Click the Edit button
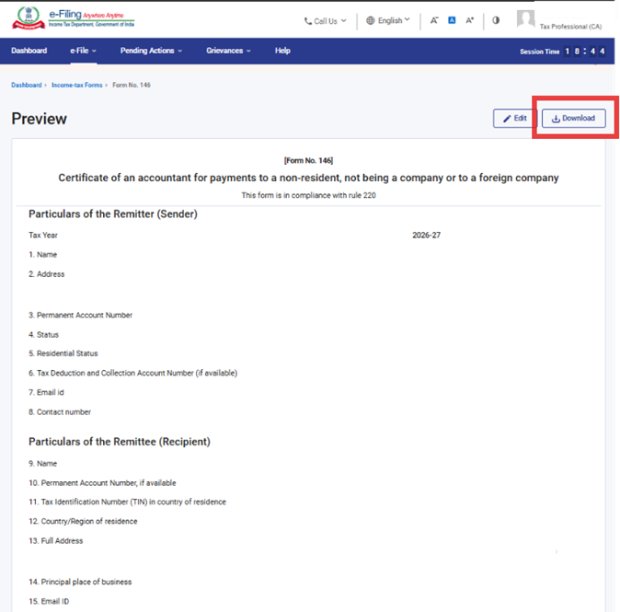The height and width of the screenshot is (612, 620). pos(515,119)
